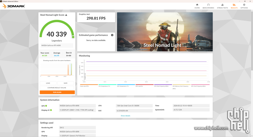Click the score distribution chart
This screenshot has width=253, height=137.
click(57, 70)
